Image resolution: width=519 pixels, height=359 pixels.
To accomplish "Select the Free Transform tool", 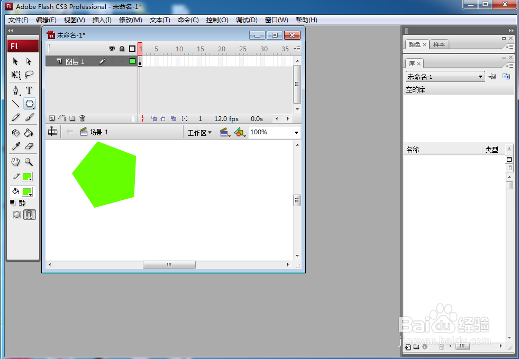I will (x=15, y=75).
